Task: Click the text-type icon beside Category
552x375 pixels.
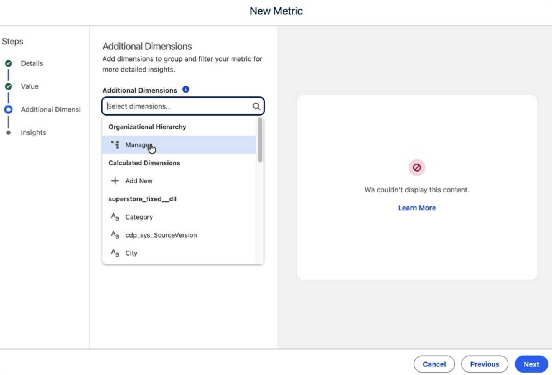Action: coord(115,217)
